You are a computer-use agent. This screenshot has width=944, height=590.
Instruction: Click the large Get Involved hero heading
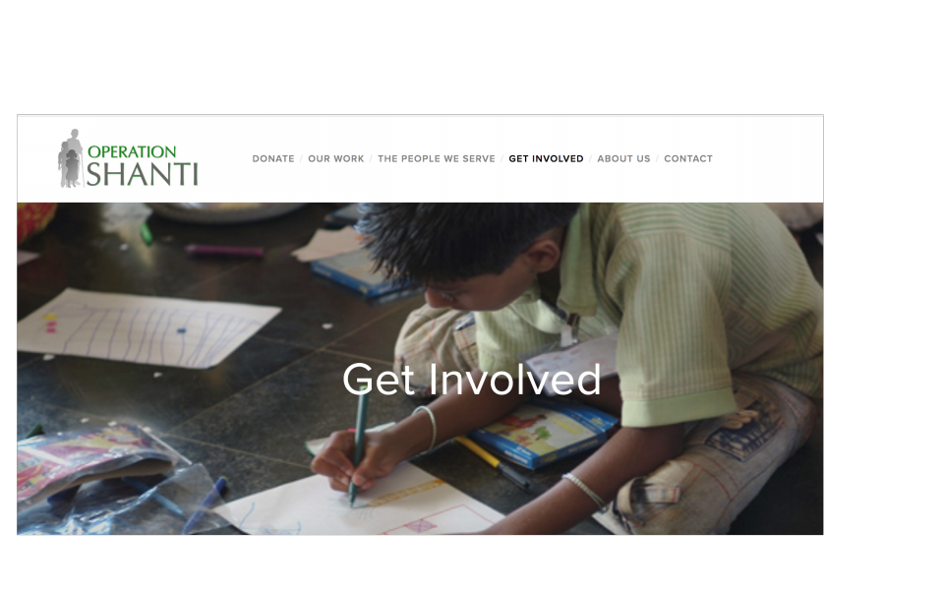tap(471, 380)
